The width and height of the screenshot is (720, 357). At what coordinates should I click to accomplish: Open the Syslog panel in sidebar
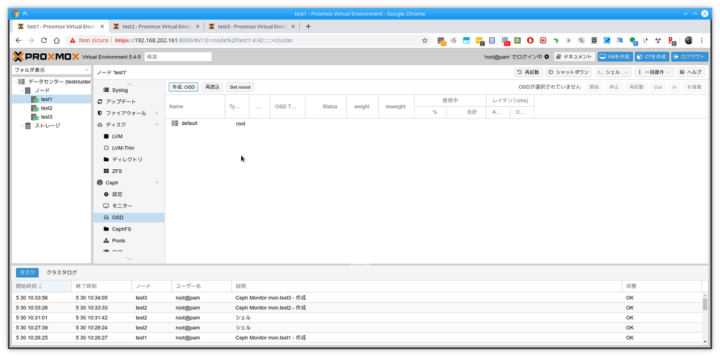(x=119, y=90)
